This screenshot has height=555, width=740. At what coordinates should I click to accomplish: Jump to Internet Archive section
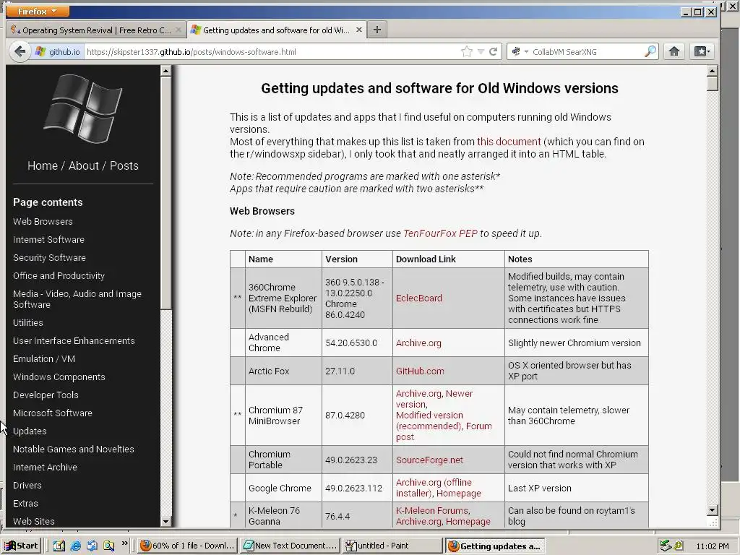pyautogui.click(x=45, y=468)
